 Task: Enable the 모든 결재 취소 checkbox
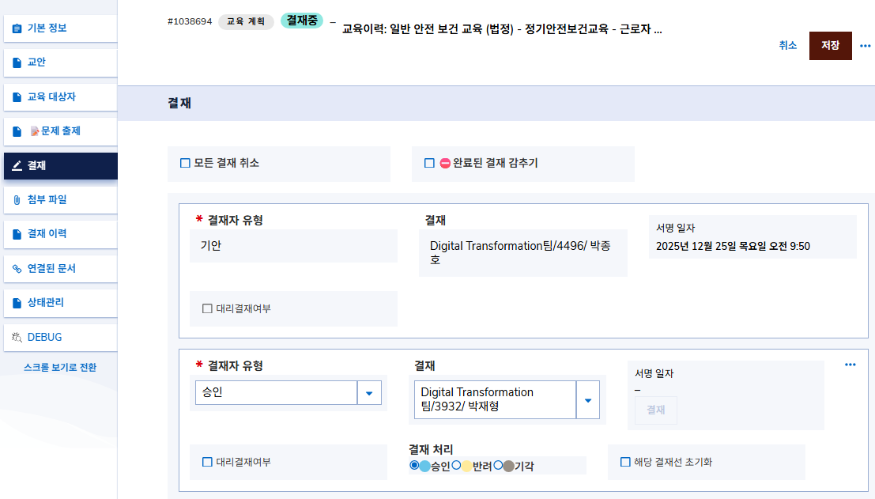(x=186, y=164)
